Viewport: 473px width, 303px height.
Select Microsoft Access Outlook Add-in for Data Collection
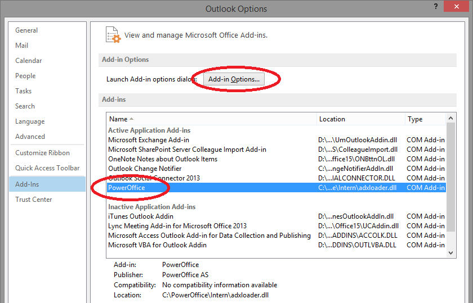click(x=276, y=236)
